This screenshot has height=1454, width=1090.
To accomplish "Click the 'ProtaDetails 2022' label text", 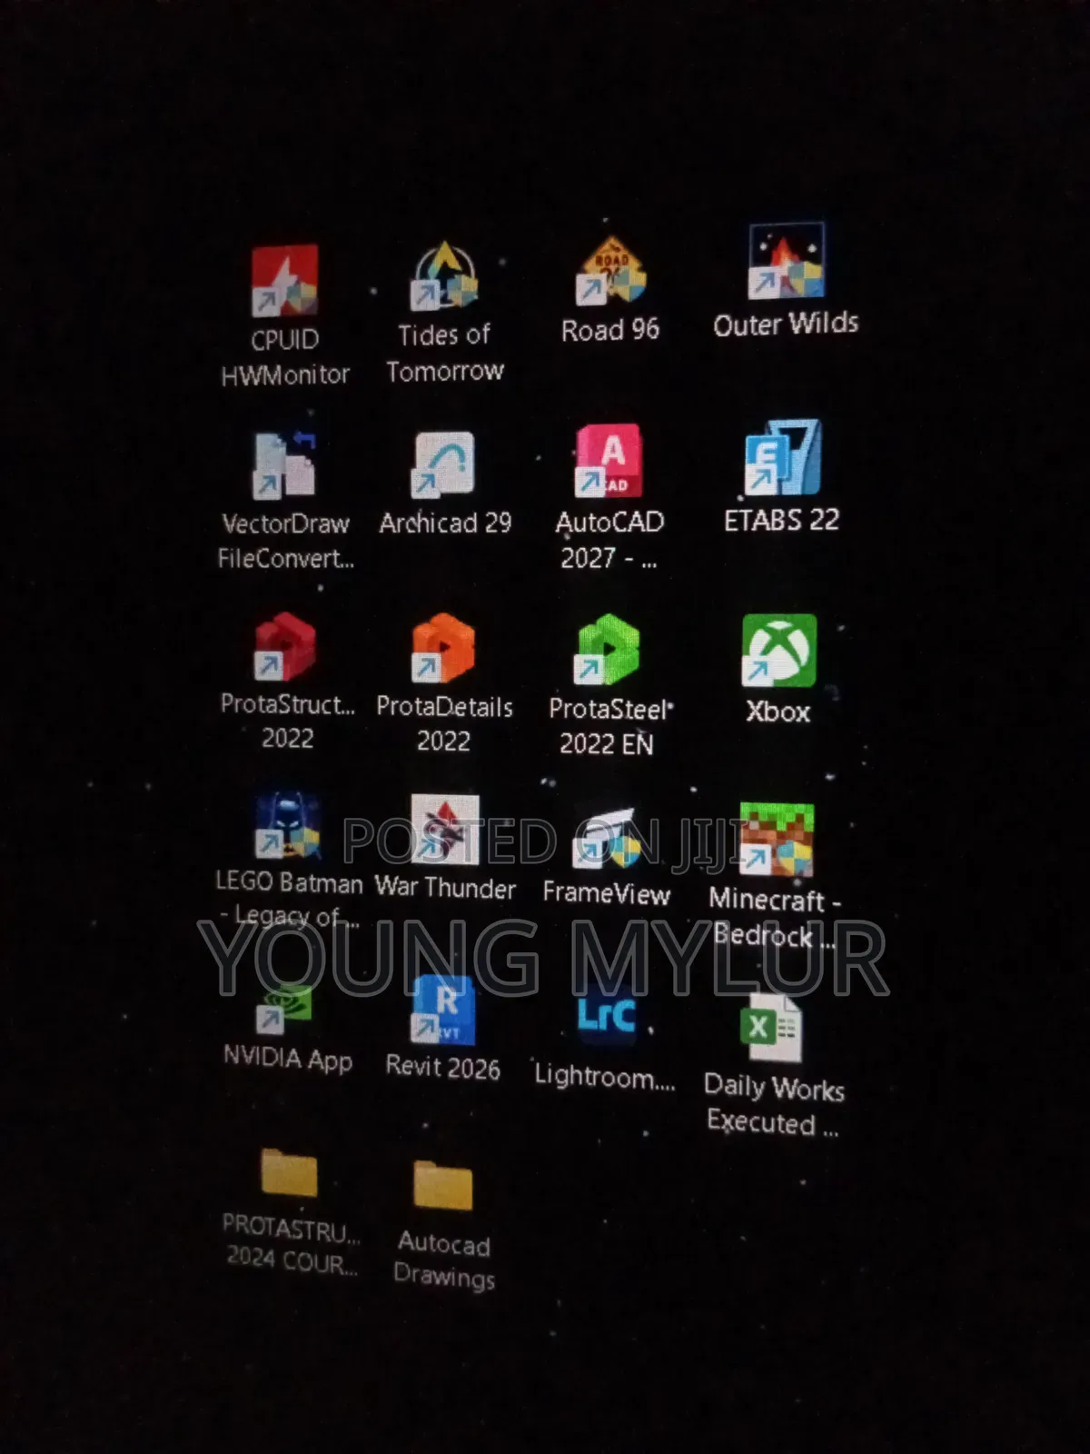I will tap(444, 723).
